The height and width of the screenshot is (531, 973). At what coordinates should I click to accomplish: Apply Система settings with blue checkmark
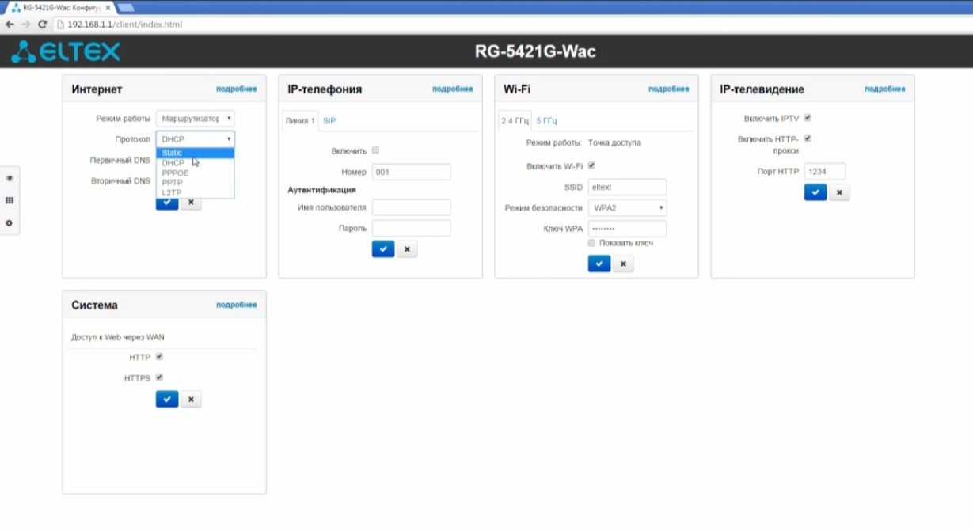(166, 400)
